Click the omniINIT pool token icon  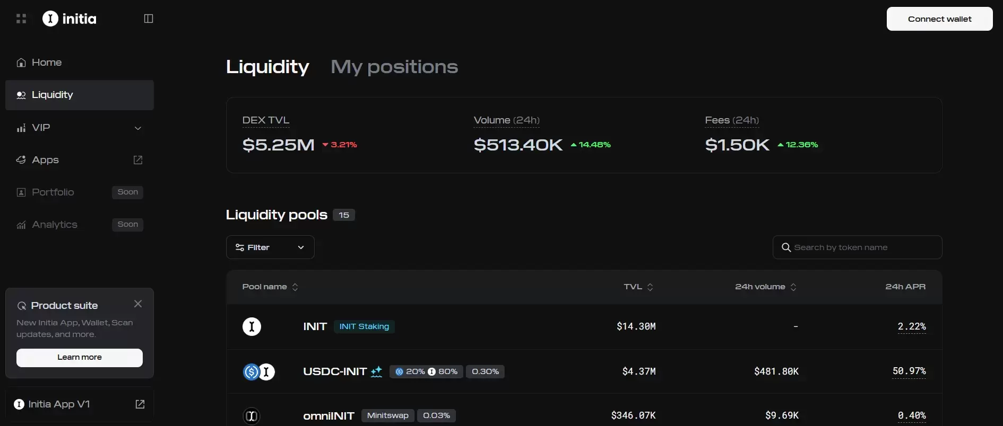tap(252, 416)
